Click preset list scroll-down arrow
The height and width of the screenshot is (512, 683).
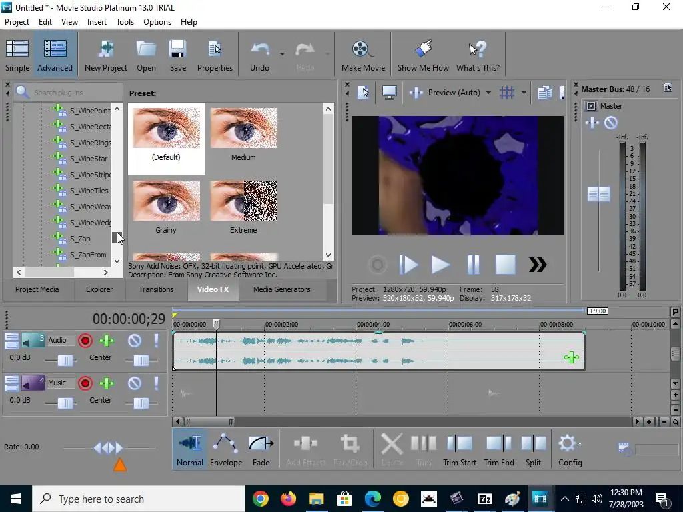click(328, 255)
